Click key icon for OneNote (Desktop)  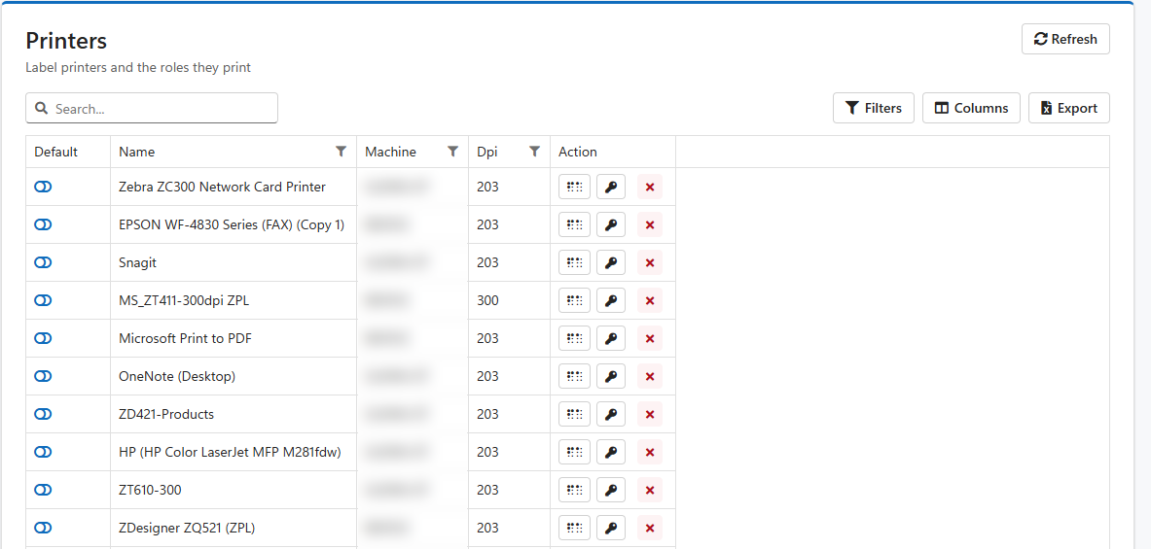[611, 377]
